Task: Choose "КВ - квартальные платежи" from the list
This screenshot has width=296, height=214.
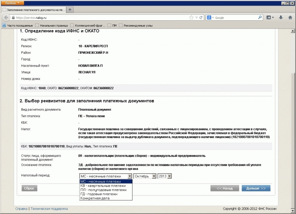Action: click(102, 186)
